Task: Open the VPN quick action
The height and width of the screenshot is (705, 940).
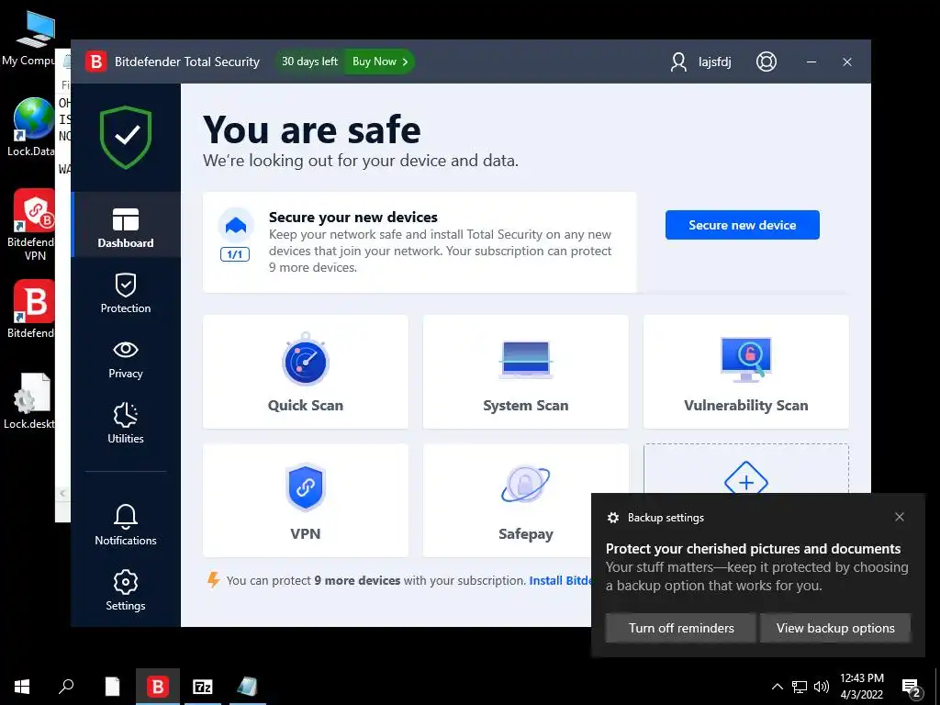Action: click(x=306, y=500)
